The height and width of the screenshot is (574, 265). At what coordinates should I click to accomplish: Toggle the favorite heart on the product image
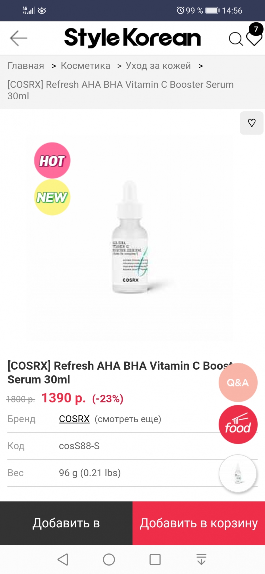point(252,123)
